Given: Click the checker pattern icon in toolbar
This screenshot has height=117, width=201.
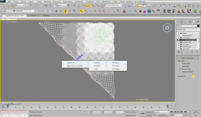Looking at the screenshot, I should (x=154, y=11).
